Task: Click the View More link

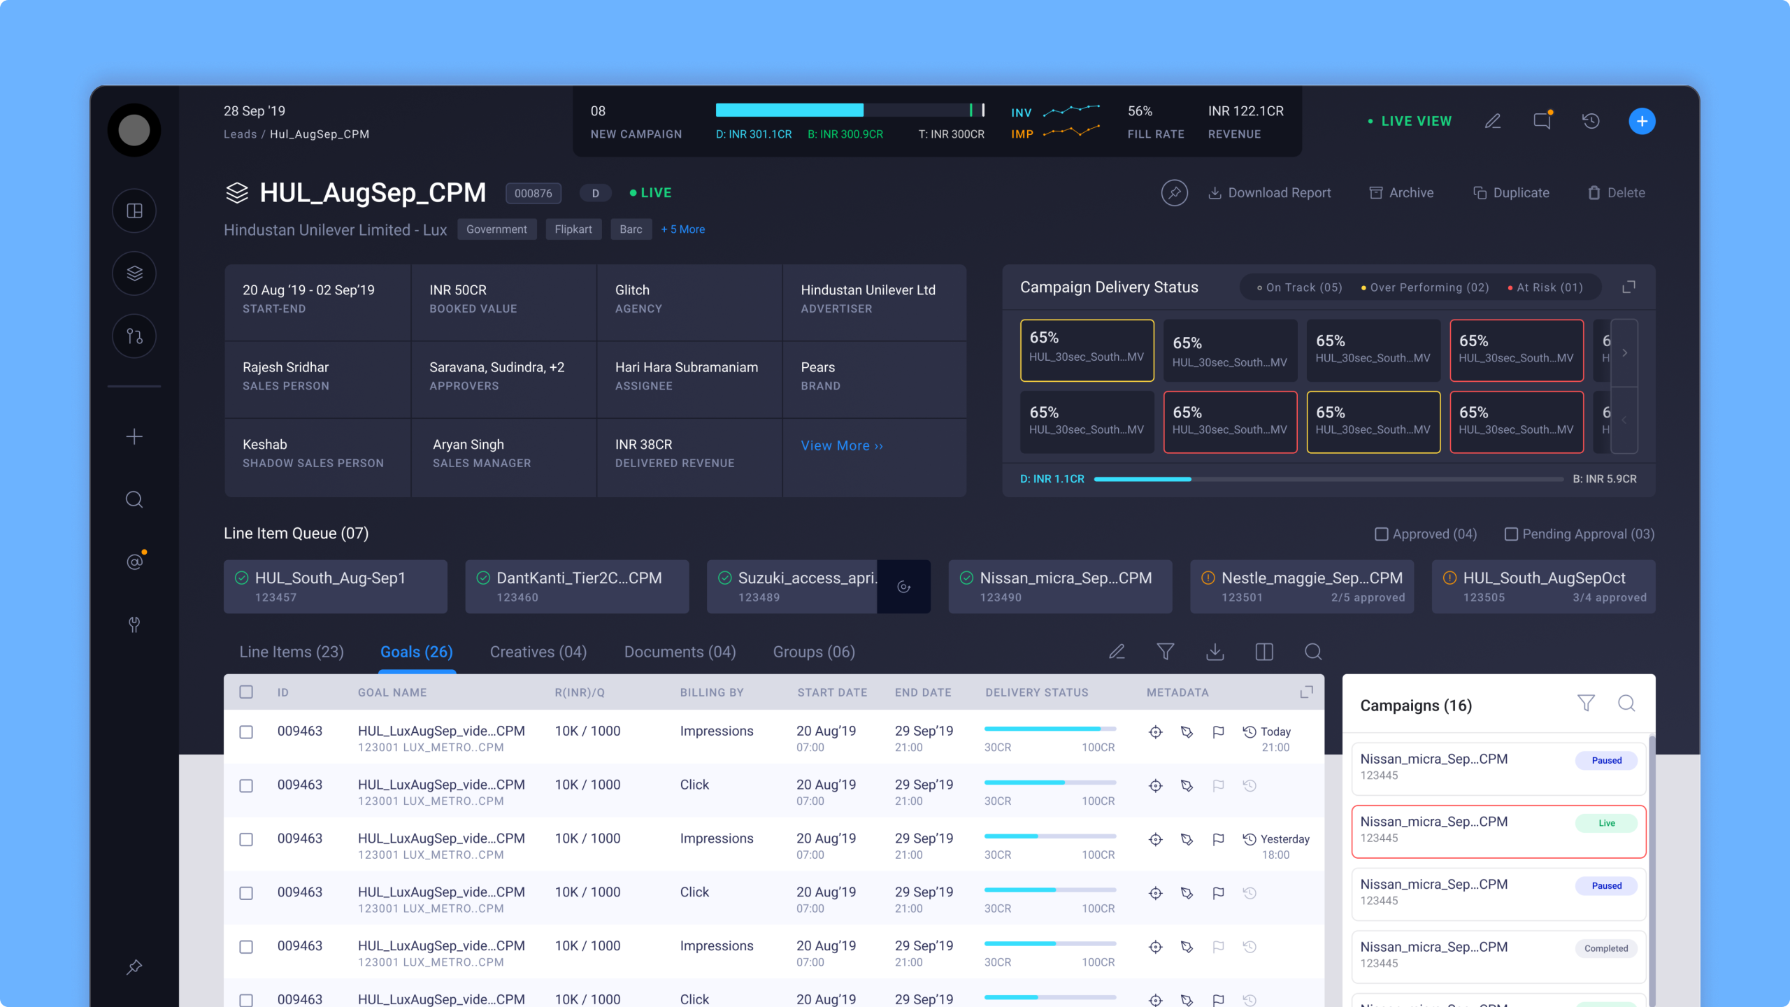Action: 842,445
